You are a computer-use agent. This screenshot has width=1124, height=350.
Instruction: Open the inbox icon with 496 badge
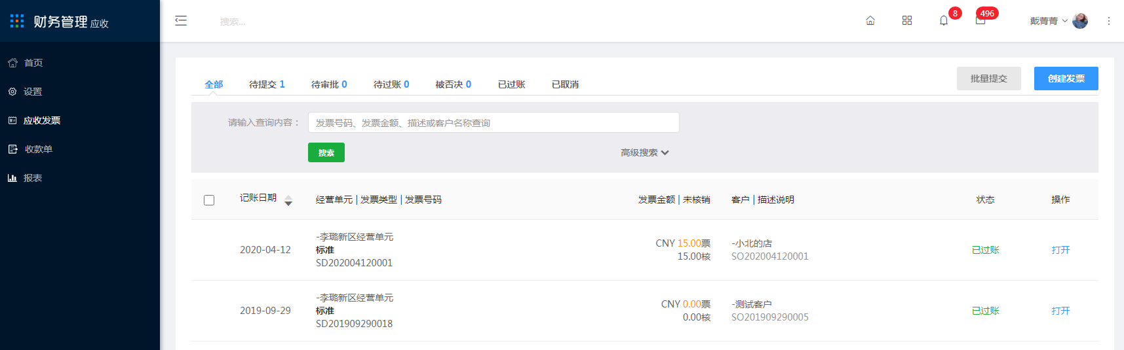tap(980, 21)
